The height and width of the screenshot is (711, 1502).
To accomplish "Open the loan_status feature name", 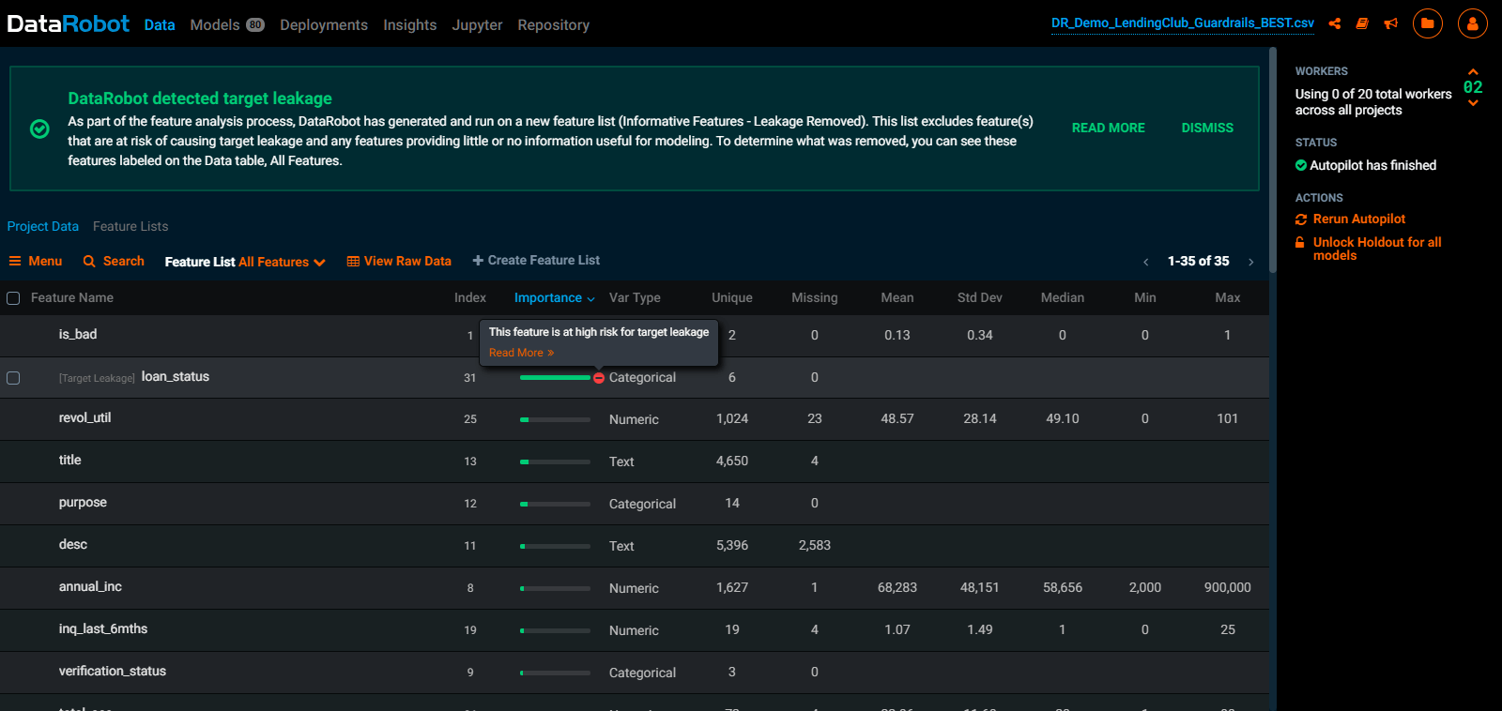I will [176, 376].
